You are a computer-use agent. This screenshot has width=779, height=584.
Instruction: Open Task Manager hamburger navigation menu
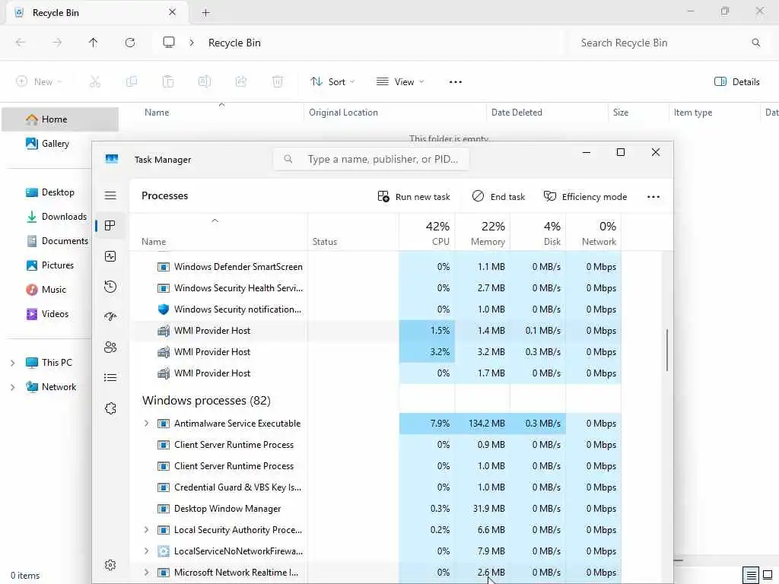pyautogui.click(x=110, y=195)
